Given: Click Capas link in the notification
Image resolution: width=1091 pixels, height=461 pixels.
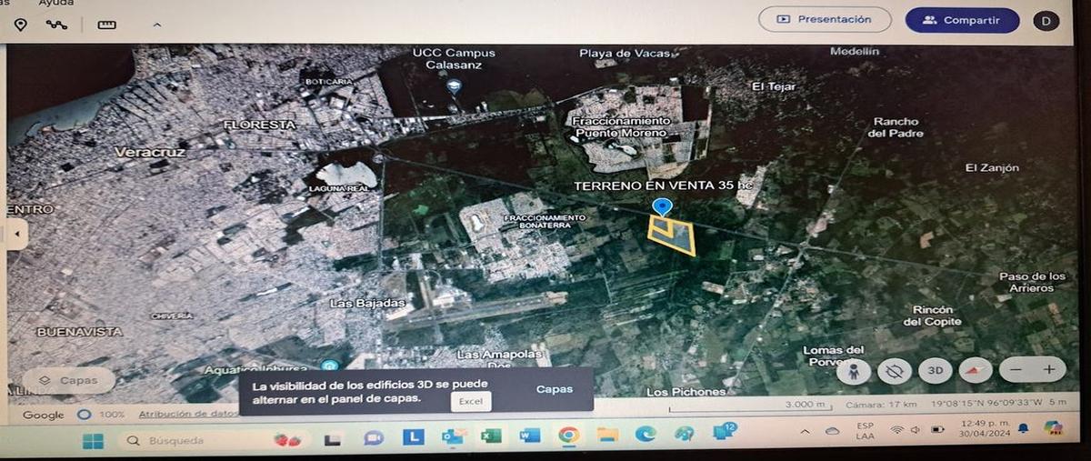Looking at the screenshot, I should coord(555,388).
